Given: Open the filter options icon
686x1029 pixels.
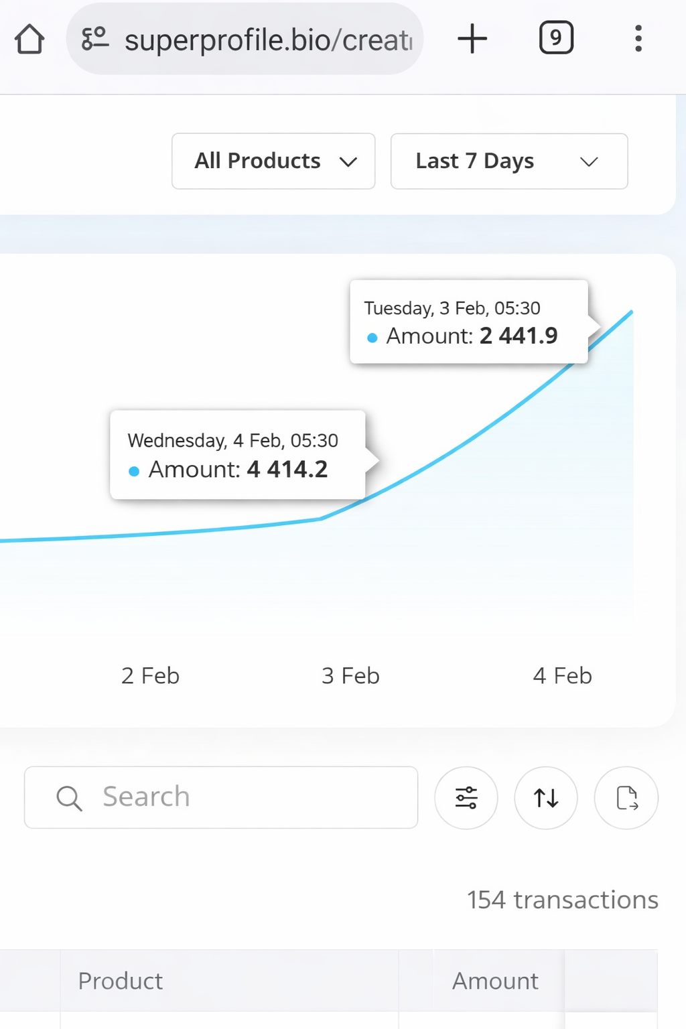Looking at the screenshot, I should point(466,798).
